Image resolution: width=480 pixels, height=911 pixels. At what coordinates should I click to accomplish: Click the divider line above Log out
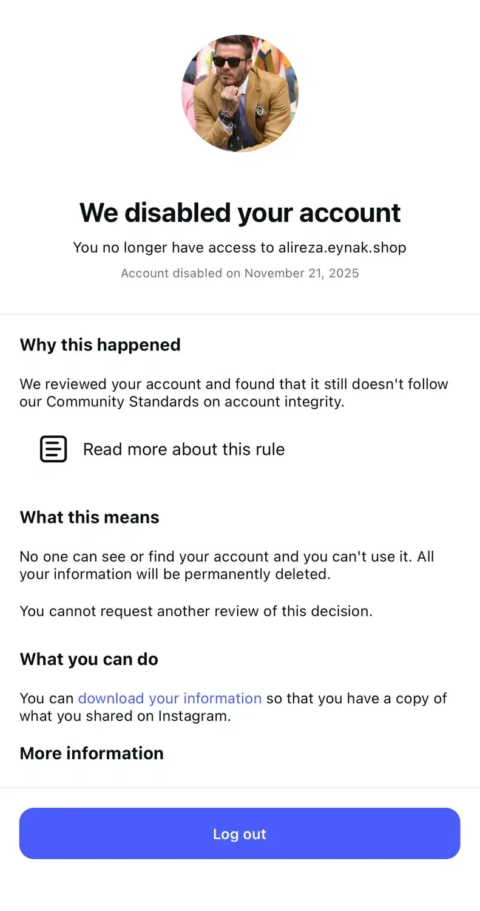pyautogui.click(x=240, y=788)
